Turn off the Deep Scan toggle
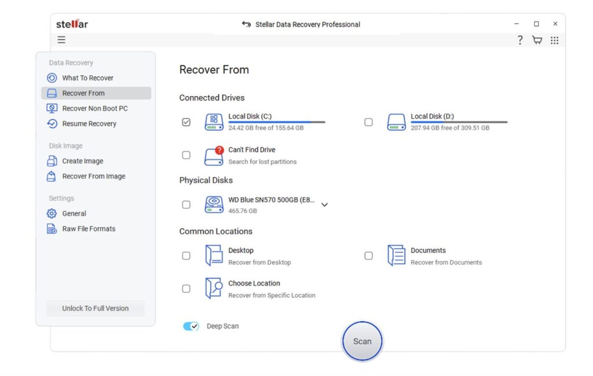 point(191,326)
